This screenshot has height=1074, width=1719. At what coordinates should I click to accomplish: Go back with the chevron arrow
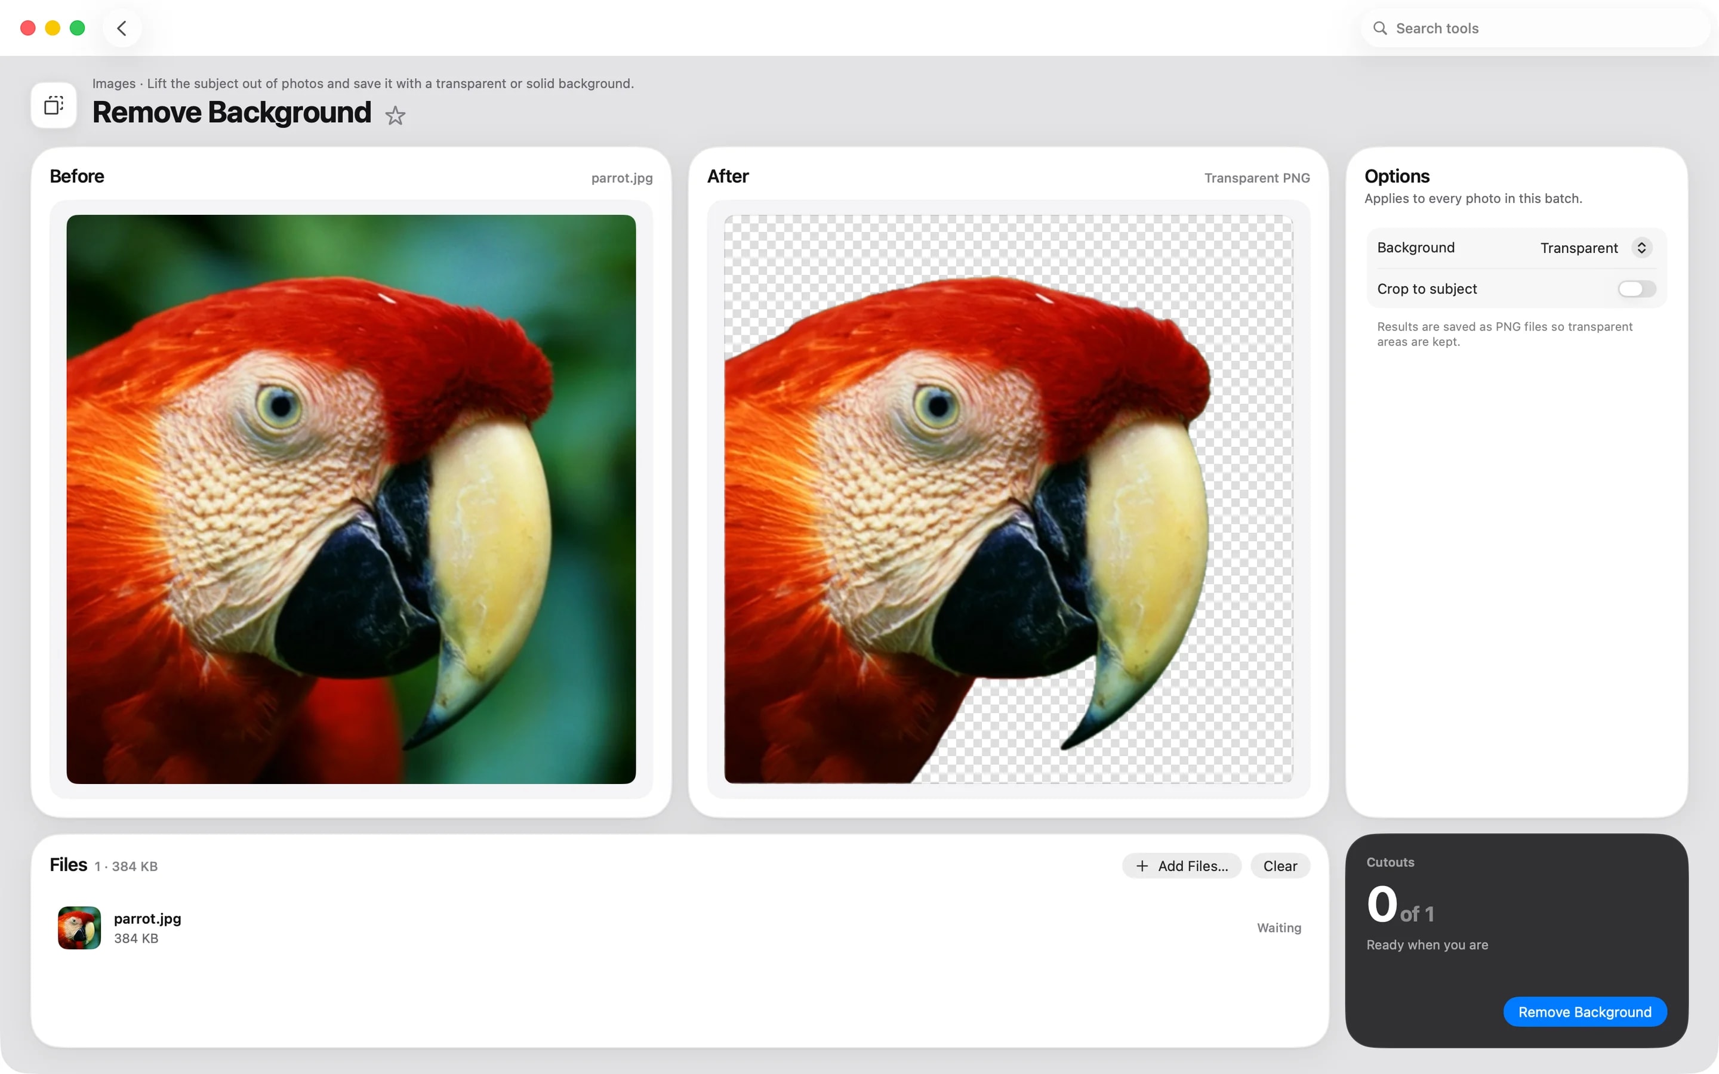tap(122, 29)
